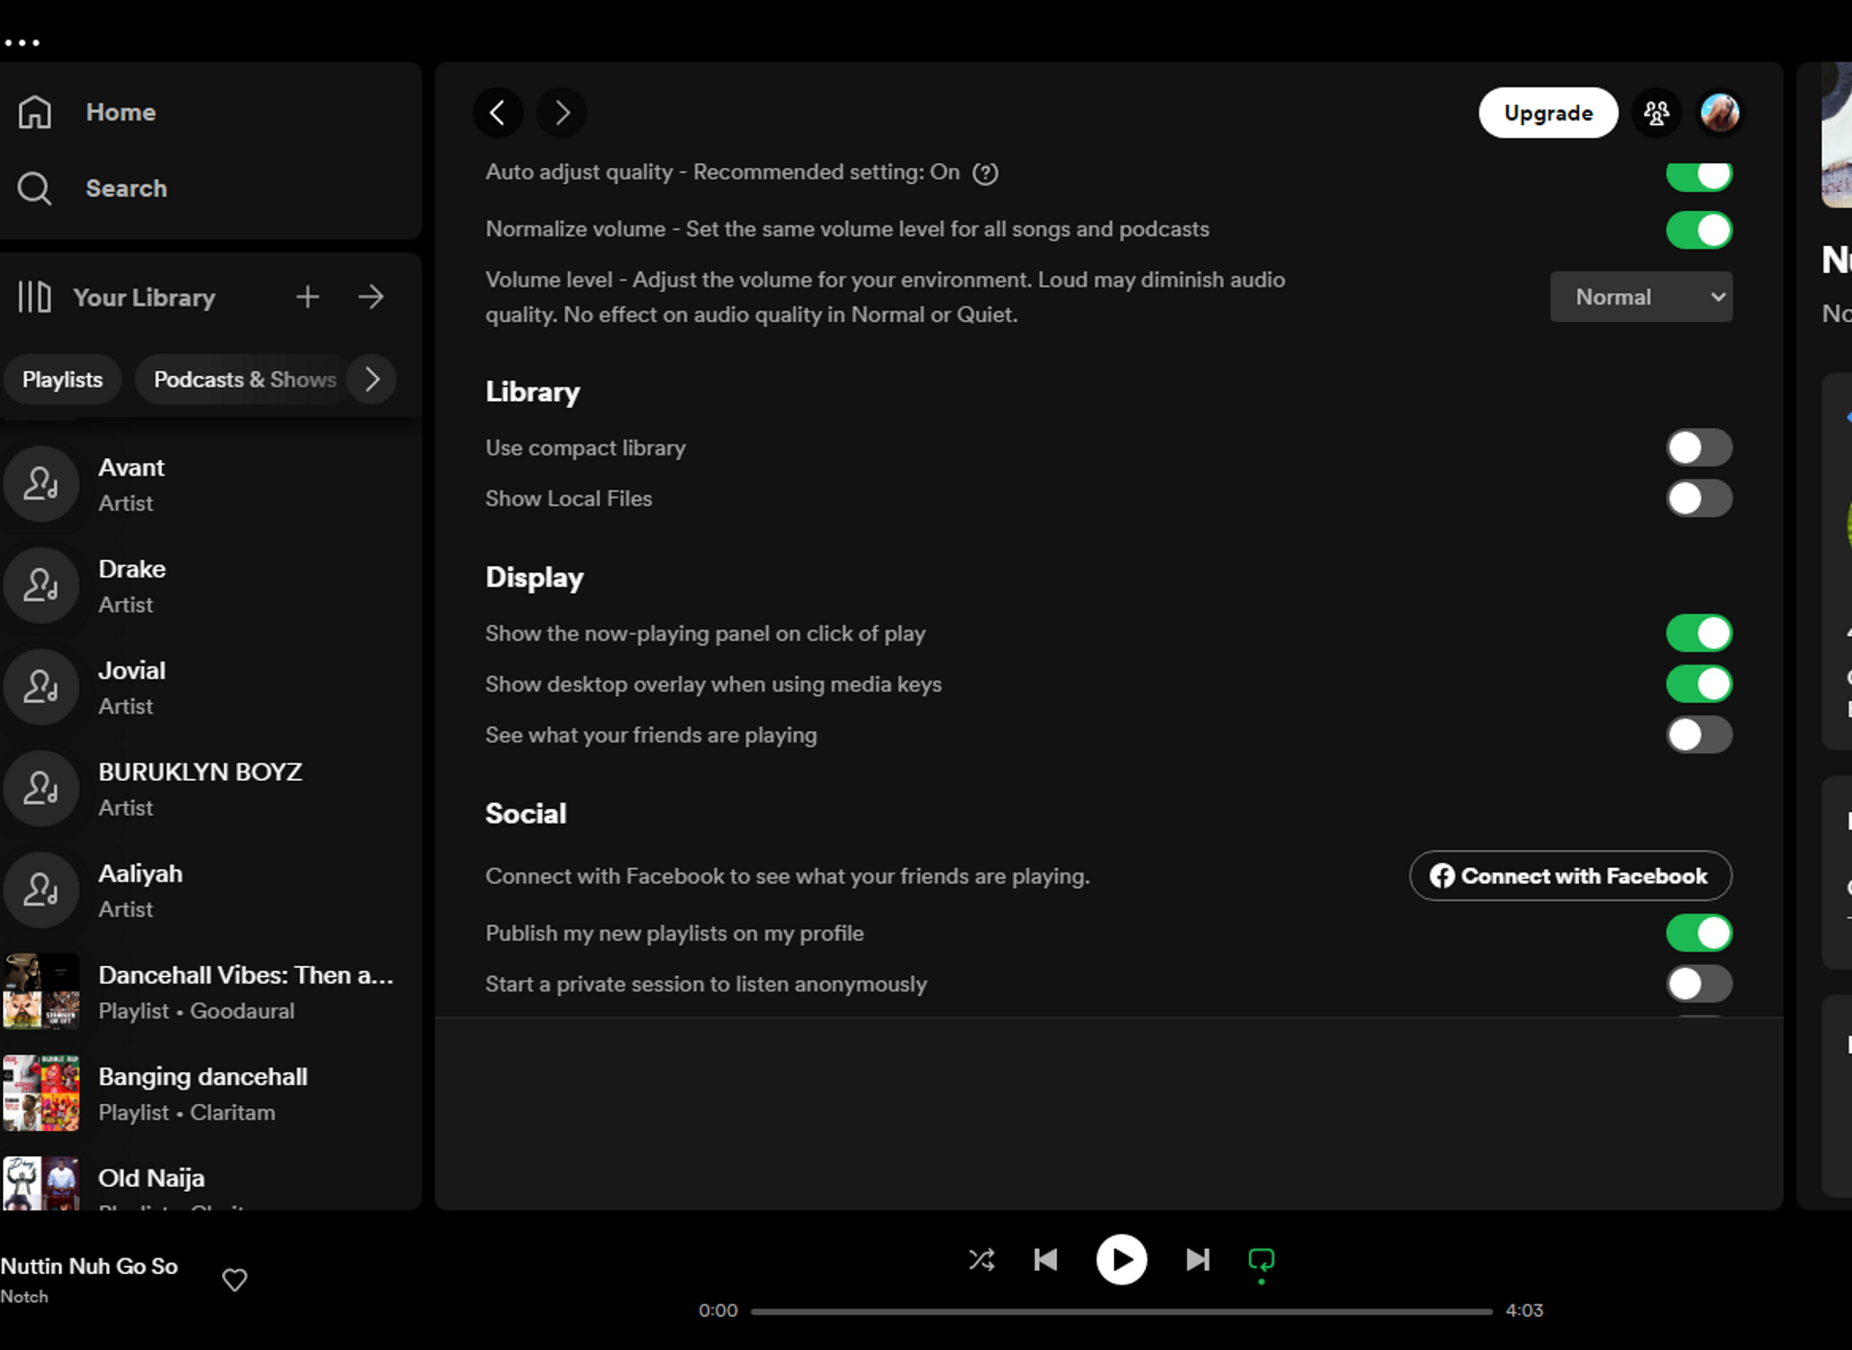Click the Playlists tab in library
The height and width of the screenshot is (1350, 1852).
pyautogui.click(x=62, y=378)
